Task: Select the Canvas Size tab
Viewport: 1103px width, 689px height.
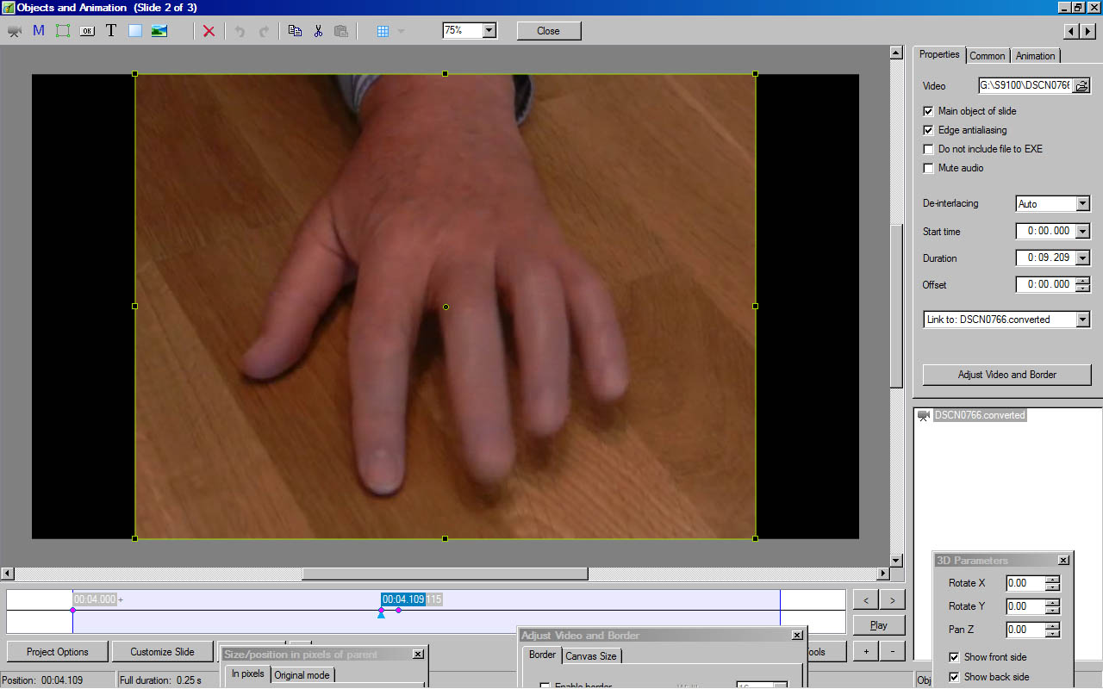Action: 591,656
